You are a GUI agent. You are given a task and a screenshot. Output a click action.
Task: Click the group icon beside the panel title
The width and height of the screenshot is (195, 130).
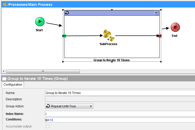click(4, 79)
